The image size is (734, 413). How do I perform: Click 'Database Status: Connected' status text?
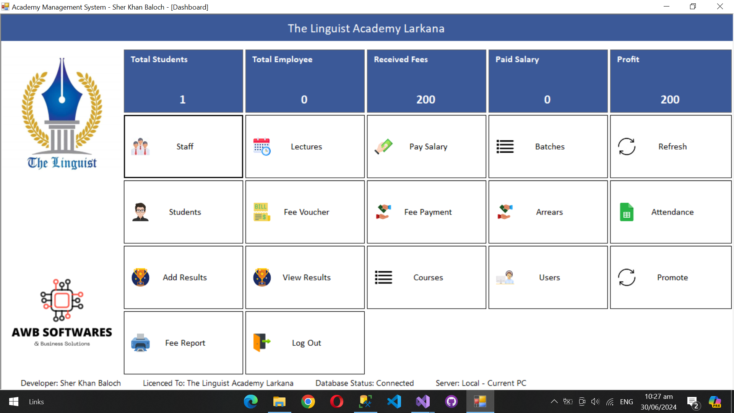364,383
